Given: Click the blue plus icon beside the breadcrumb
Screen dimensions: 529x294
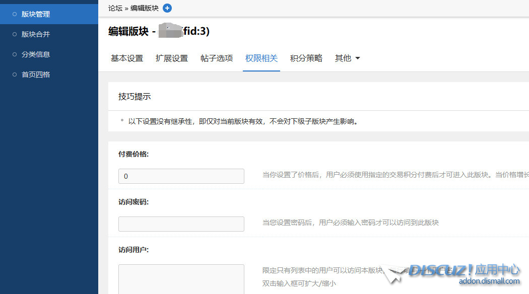Looking at the screenshot, I should (x=167, y=8).
